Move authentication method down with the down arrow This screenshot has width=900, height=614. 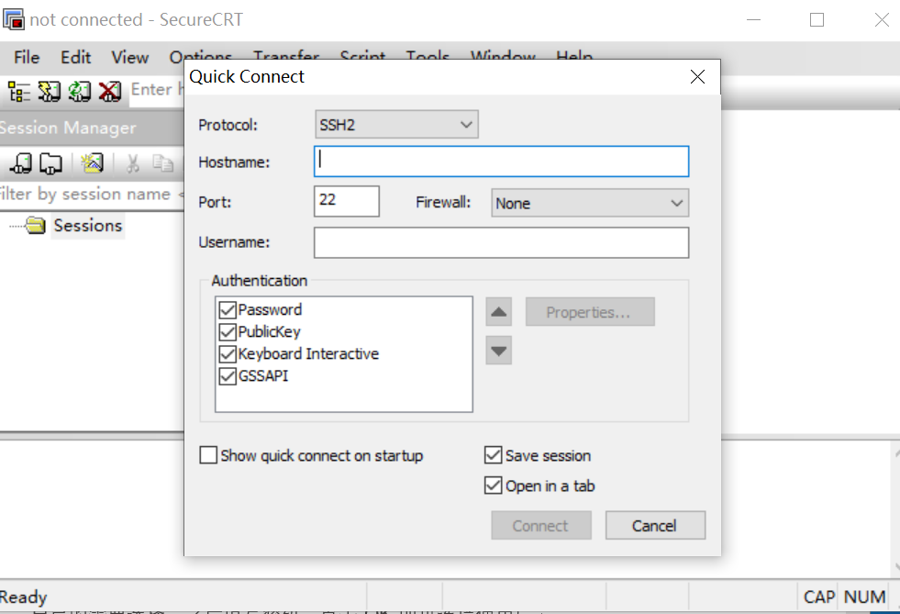[x=498, y=351]
